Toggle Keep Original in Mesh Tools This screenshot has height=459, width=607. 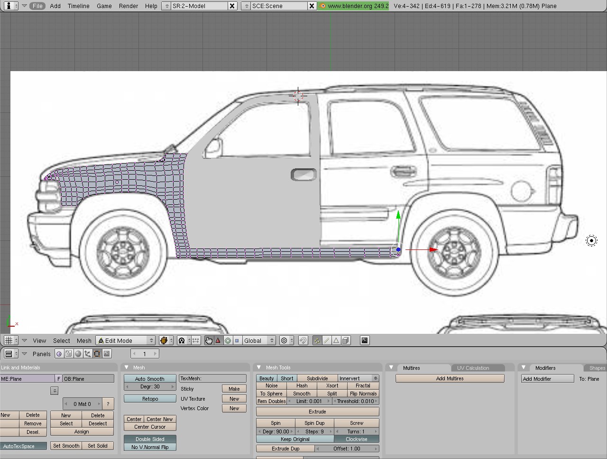[x=295, y=439]
